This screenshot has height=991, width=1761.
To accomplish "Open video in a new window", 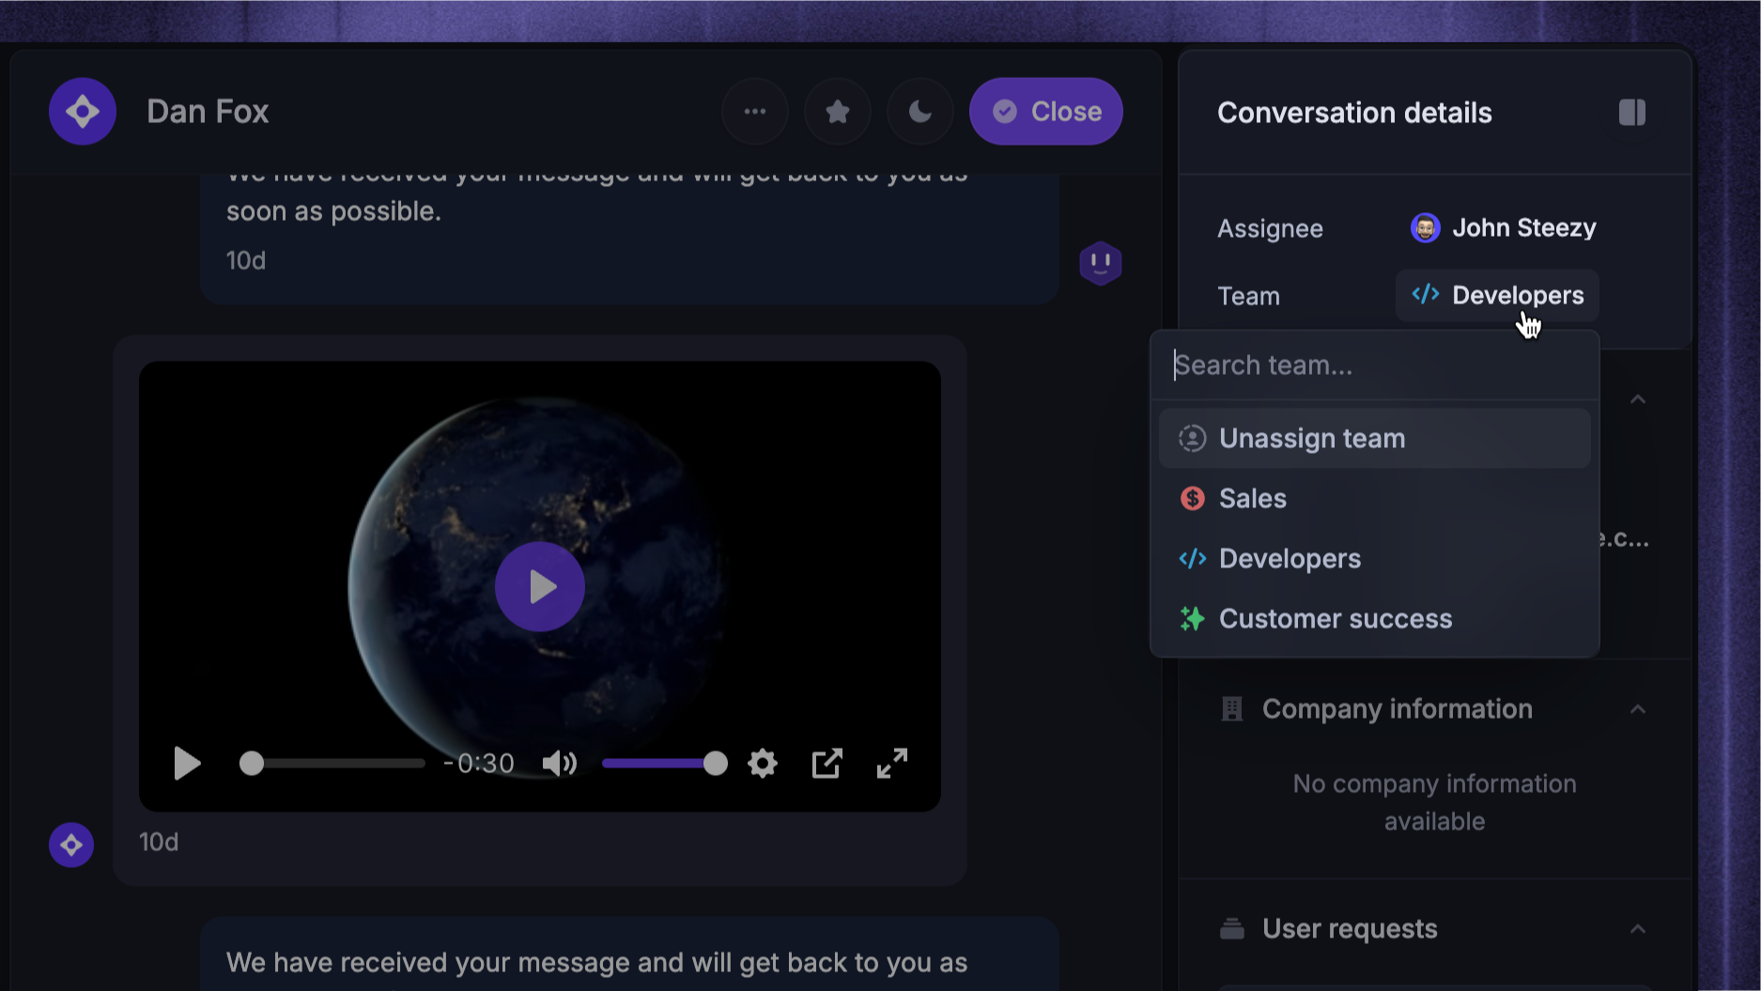I will [x=826, y=764].
